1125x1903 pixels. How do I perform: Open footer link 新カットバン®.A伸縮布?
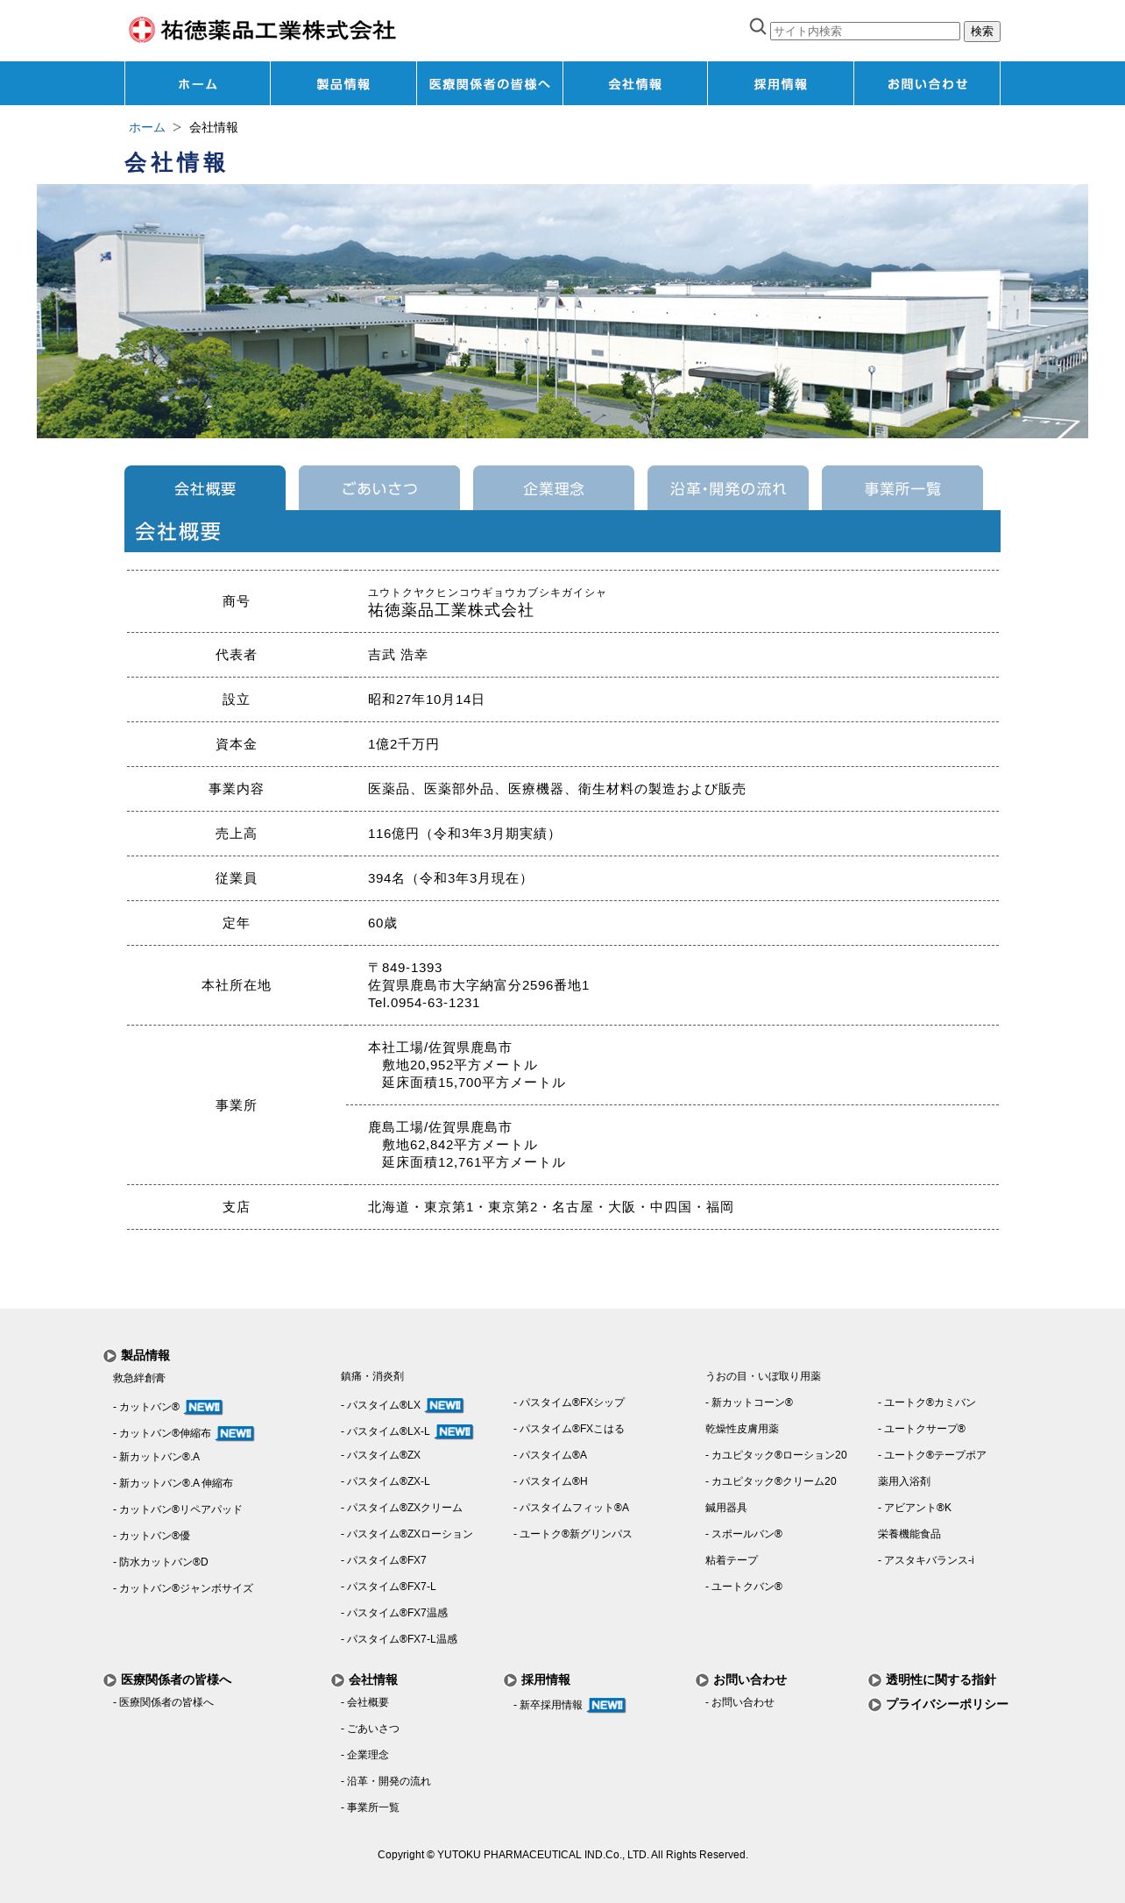pyautogui.click(x=173, y=1483)
